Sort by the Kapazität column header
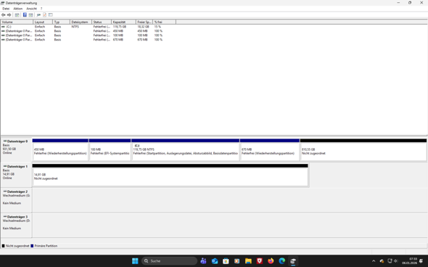Screen dimensions: 428x267 tap(123, 22)
